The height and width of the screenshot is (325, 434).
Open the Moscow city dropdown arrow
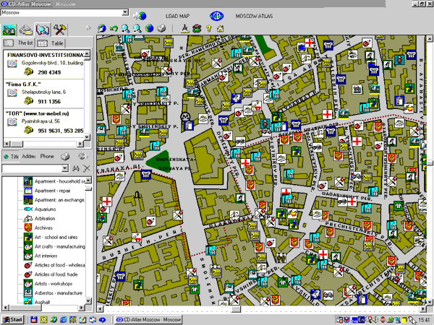coord(125,12)
